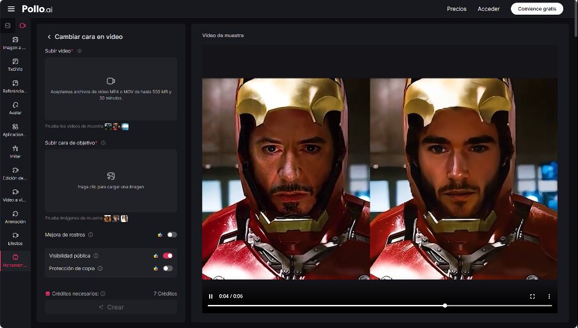
Task: Click the Comience gratis button
Action: coord(536,9)
